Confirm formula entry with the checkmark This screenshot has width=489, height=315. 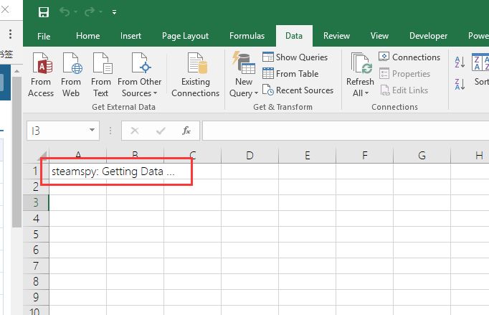coord(161,131)
